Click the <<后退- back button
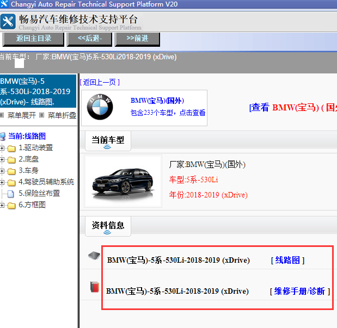The height and width of the screenshot is (328, 337). (90, 39)
